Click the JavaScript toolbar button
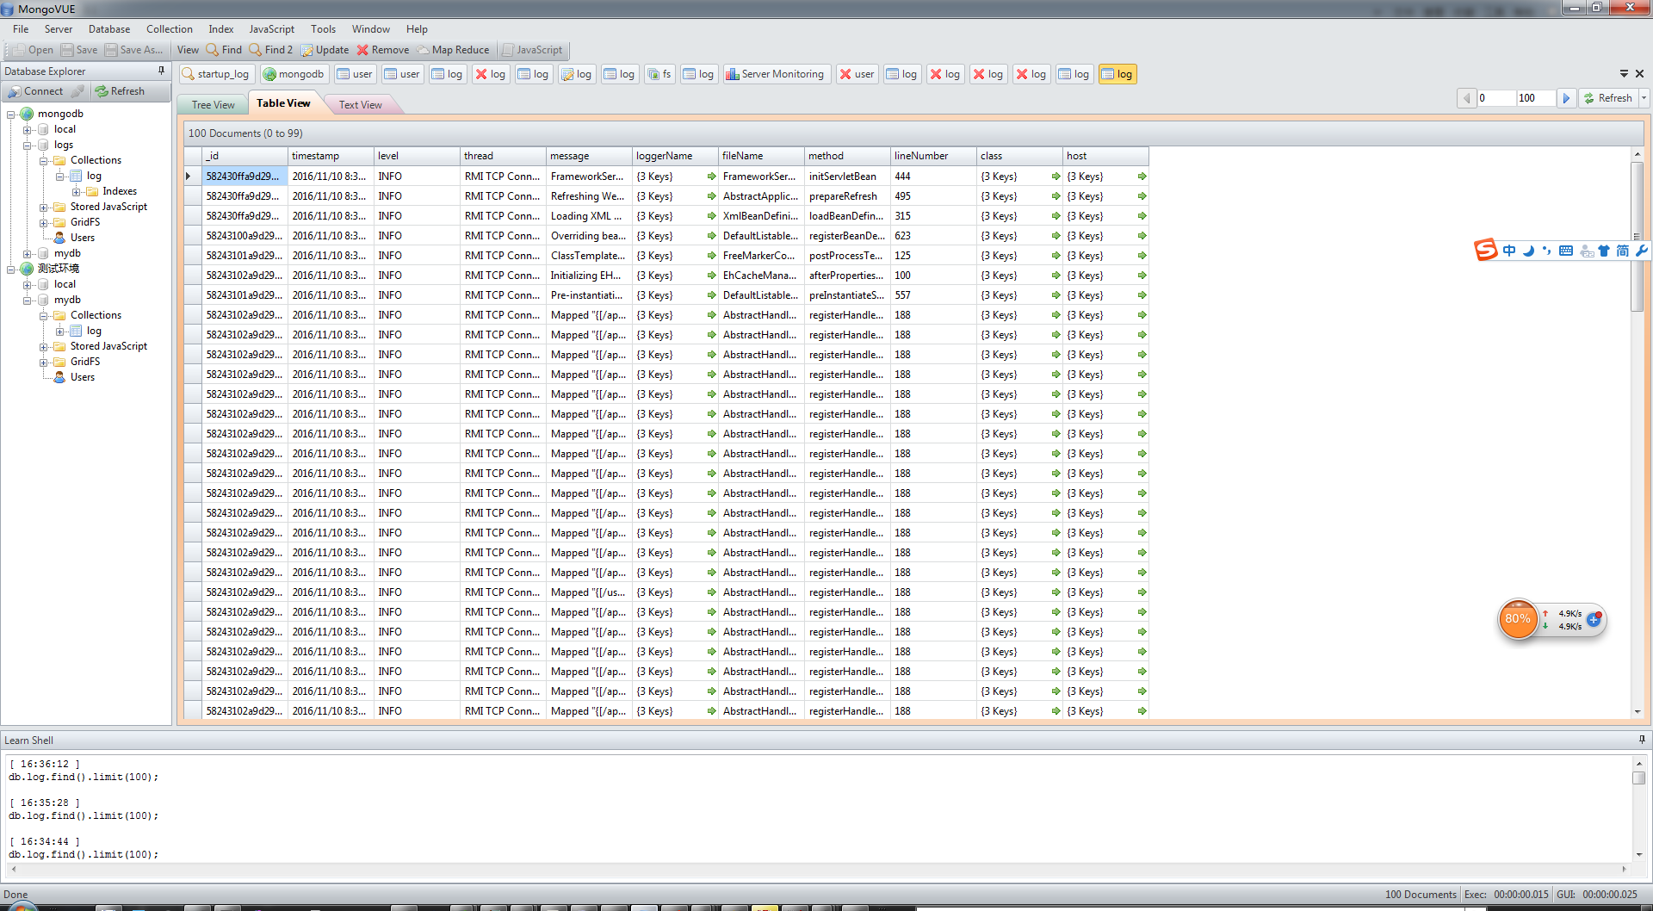Image resolution: width=1653 pixels, height=911 pixels. click(532, 50)
